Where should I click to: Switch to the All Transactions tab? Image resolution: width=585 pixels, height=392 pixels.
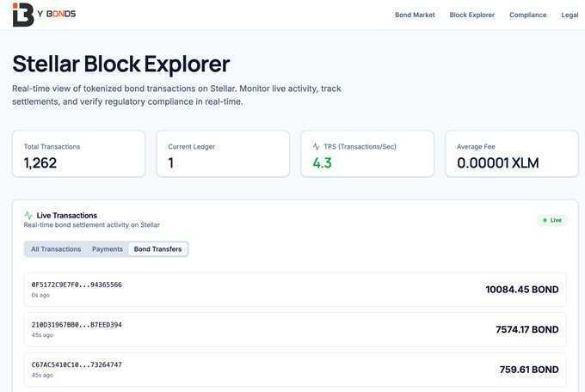point(56,249)
